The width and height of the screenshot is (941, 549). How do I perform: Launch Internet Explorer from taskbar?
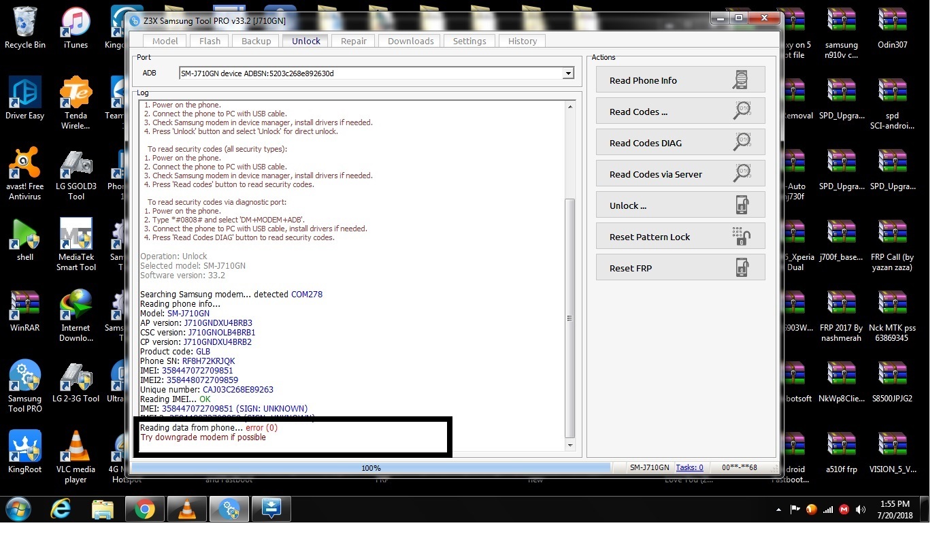[61, 509]
